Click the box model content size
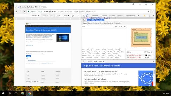Image resolution: width=171 pixels, height=96 pixels. pos(141,37)
